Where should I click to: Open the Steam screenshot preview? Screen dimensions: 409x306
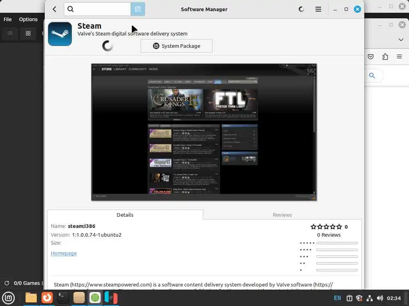pos(204,132)
